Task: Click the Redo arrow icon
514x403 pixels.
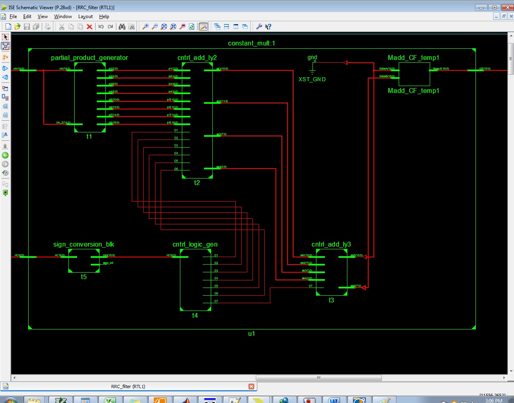Action: (110, 27)
